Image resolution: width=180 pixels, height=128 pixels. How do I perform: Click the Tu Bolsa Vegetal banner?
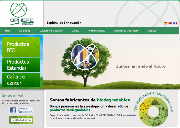point(21,120)
